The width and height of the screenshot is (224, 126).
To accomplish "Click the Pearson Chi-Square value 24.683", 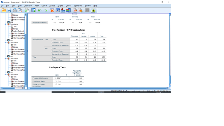I will 57,78.
